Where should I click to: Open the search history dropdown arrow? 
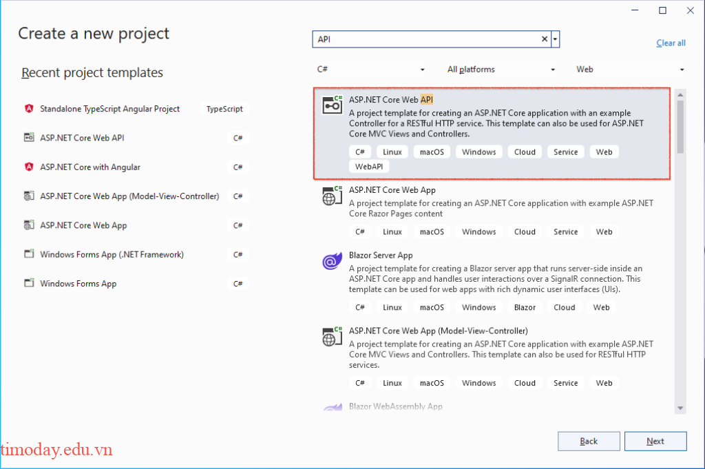555,39
